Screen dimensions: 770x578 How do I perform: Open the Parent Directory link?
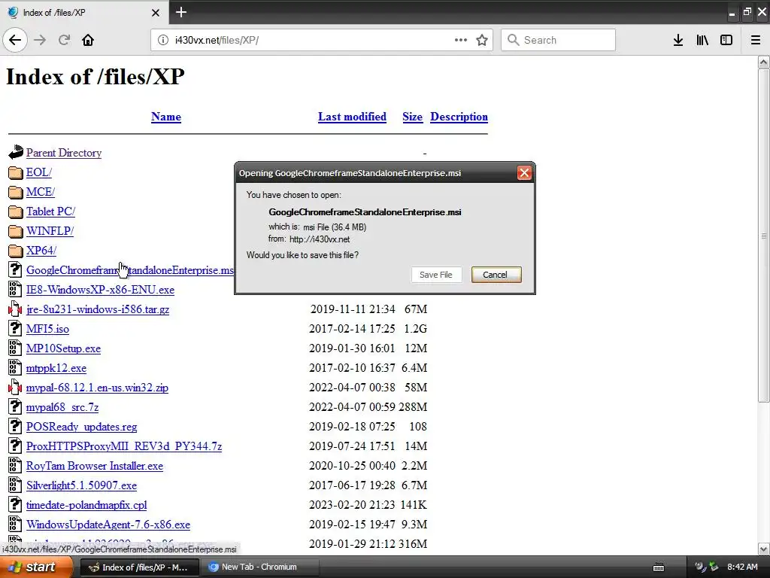(x=64, y=153)
